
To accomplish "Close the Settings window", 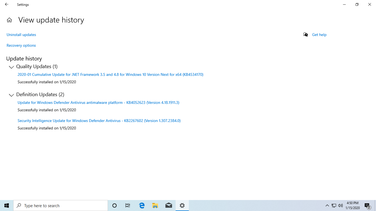I will (370, 4).
